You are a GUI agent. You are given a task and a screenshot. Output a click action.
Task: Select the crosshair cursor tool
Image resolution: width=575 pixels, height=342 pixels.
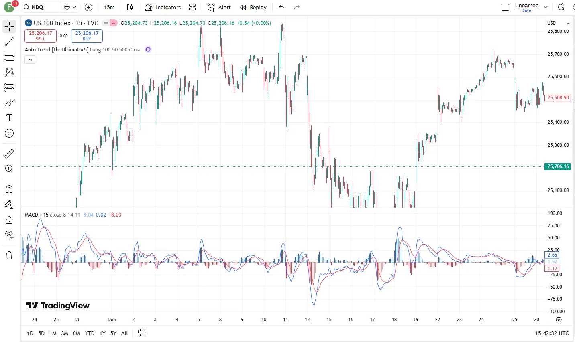tap(9, 26)
